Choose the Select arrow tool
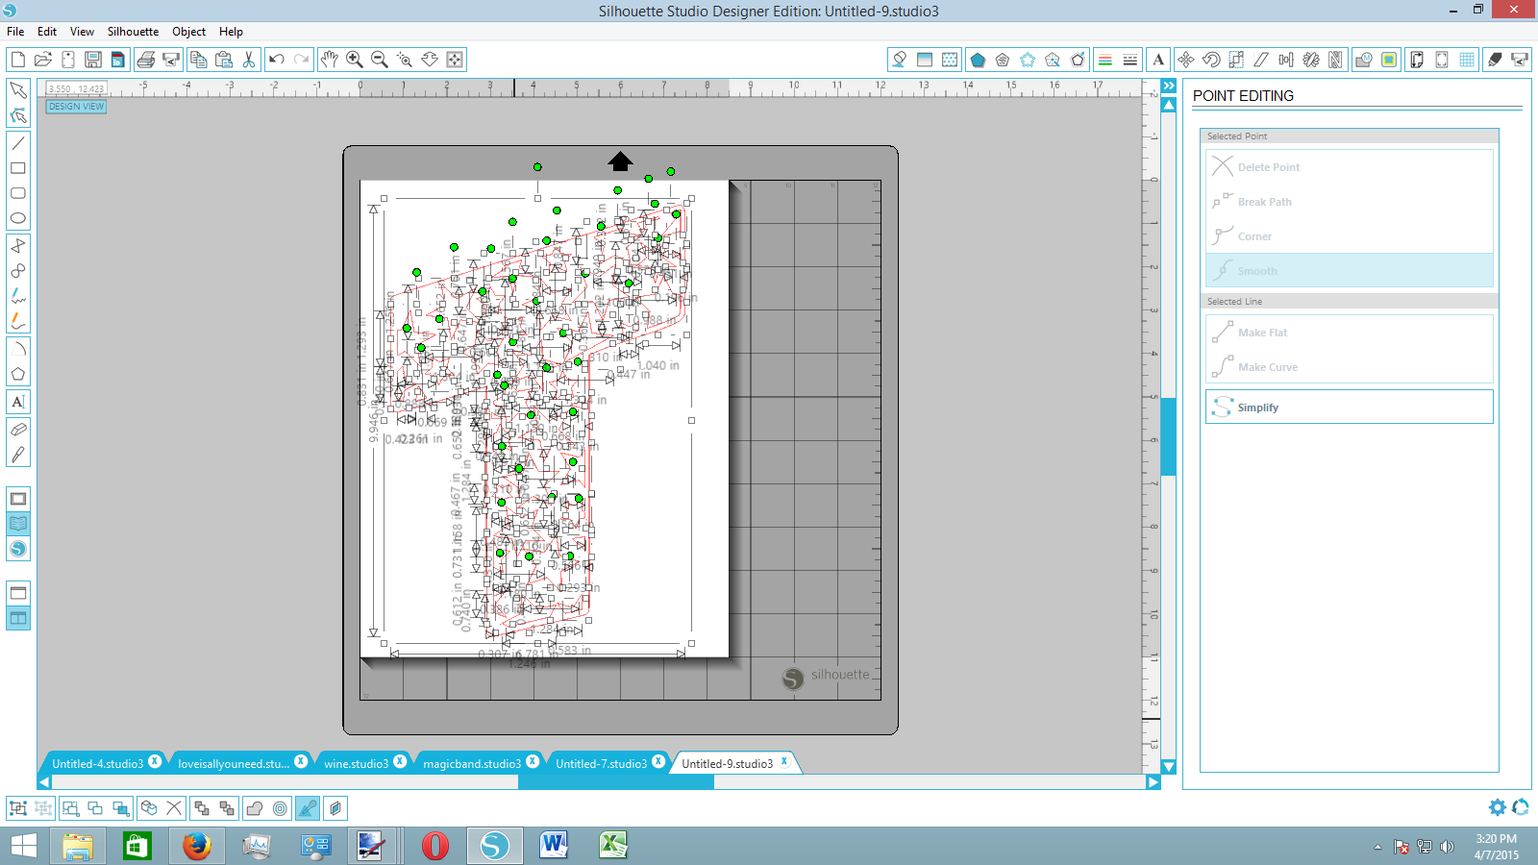This screenshot has height=865, width=1538. click(x=17, y=90)
